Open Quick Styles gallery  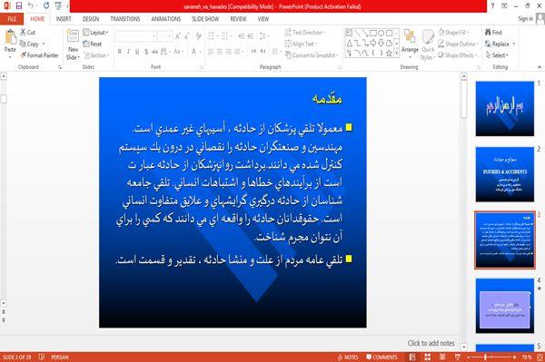(x=428, y=45)
